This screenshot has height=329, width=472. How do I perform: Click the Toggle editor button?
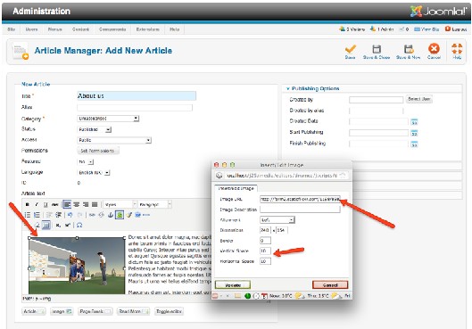pos(169,311)
